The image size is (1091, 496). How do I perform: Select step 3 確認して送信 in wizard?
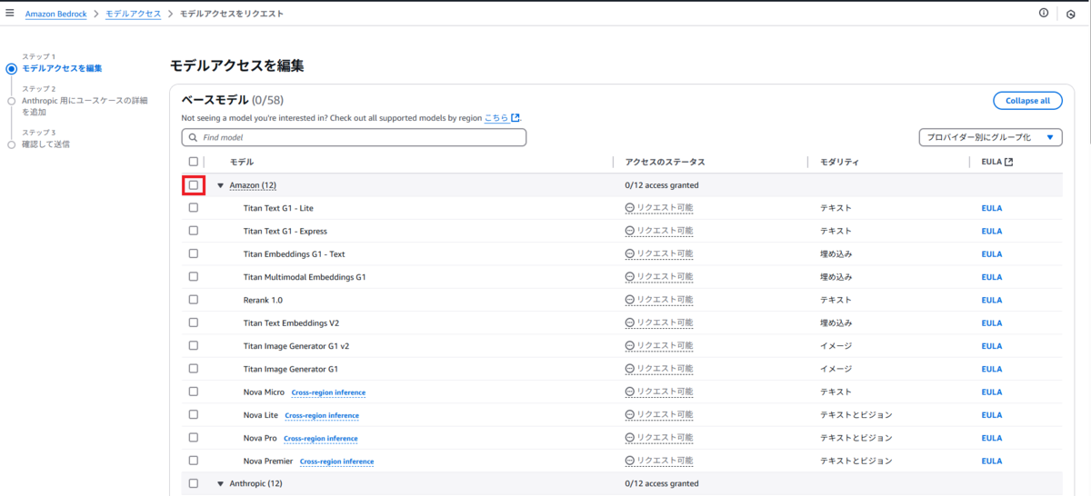(x=45, y=144)
